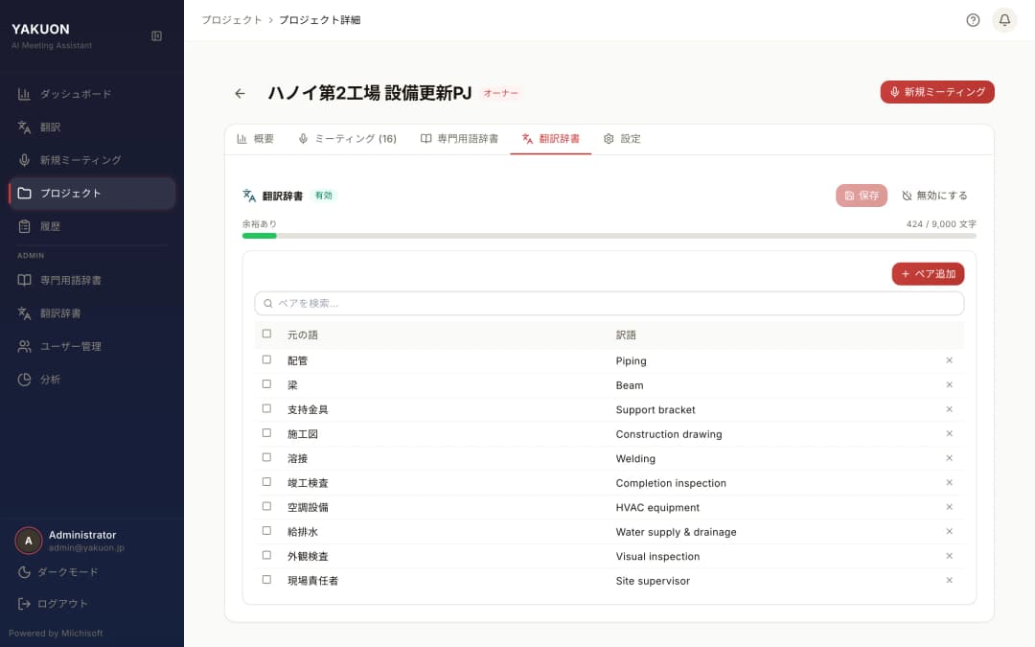Delete the Welding pair with X icon

point(949,458)
